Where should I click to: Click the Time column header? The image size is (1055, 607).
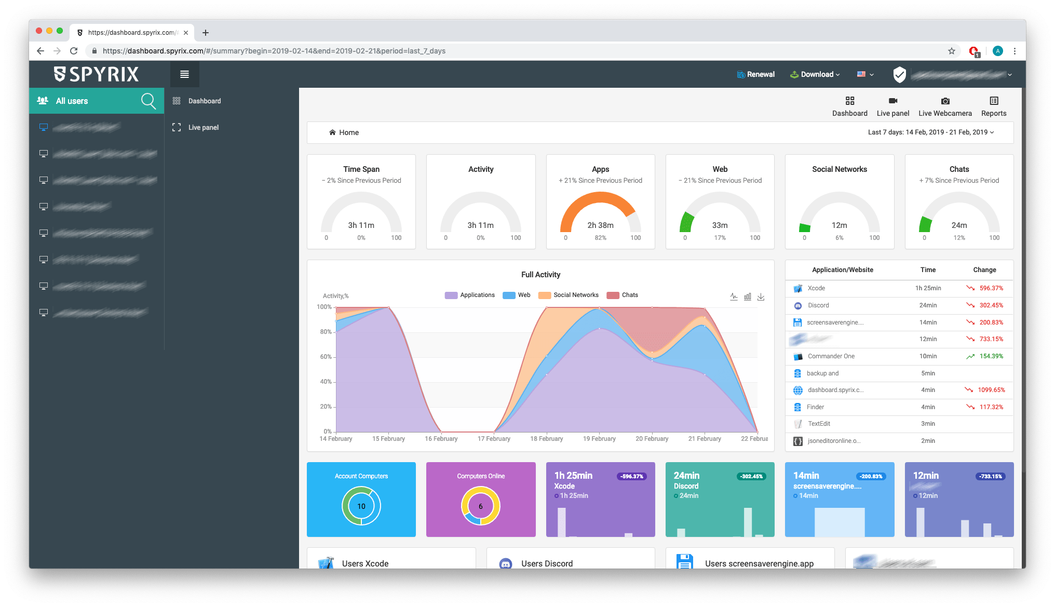click(928, 270)
